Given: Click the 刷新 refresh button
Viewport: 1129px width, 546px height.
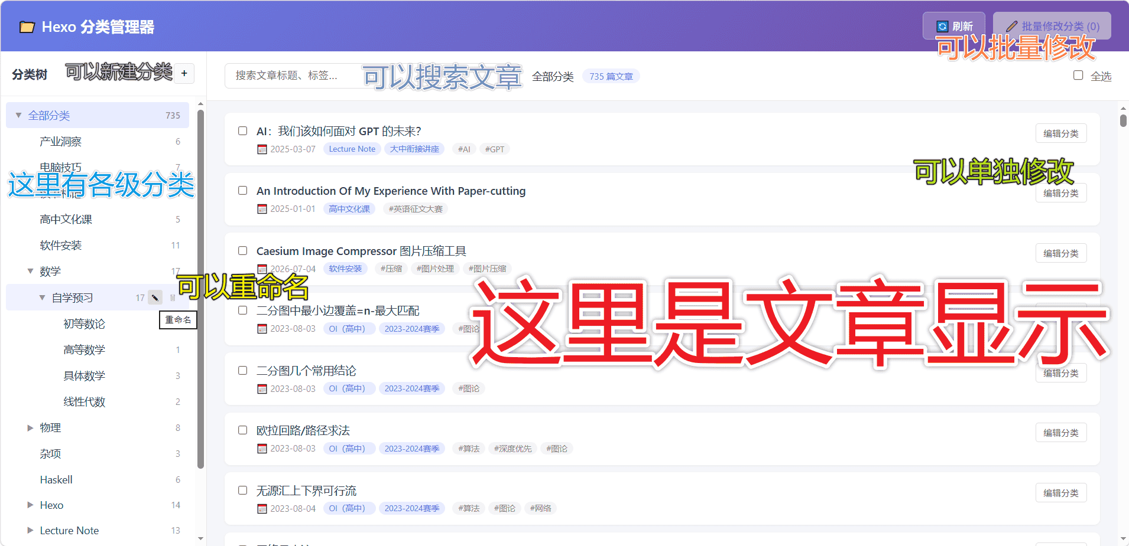Looking at the screenshot, I should coord(954,26).
